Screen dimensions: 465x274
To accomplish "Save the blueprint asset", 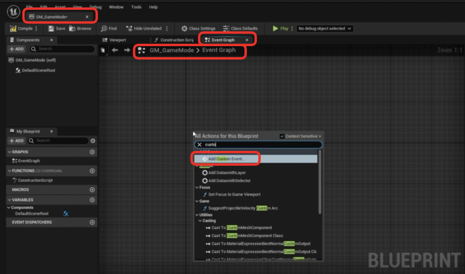I will pyautogui.click(x=57, y=28).
